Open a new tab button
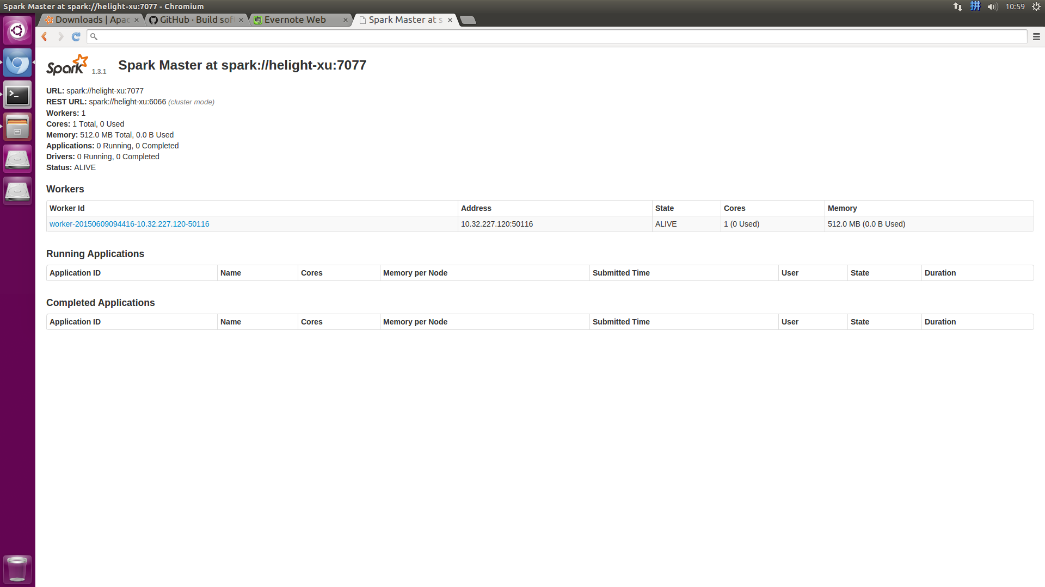 point(468,20)
